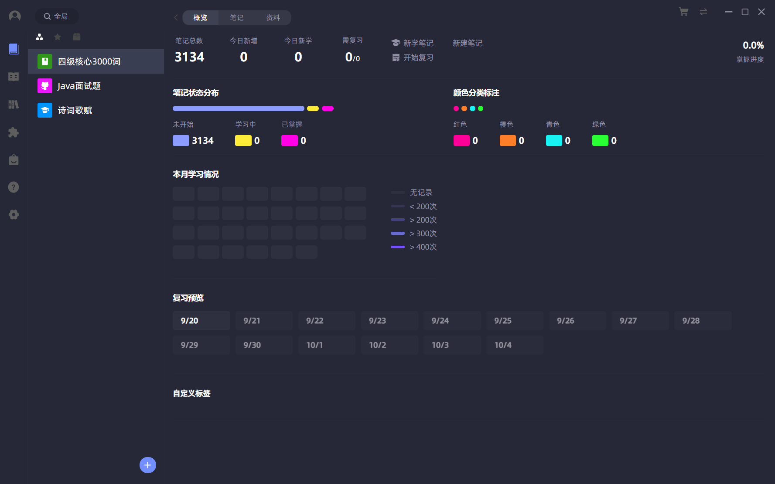The width and height of the screenshot is (775, 484).
Task: Show favorites with the star icon
Action: pyautogui.click(x=58, y=37)
